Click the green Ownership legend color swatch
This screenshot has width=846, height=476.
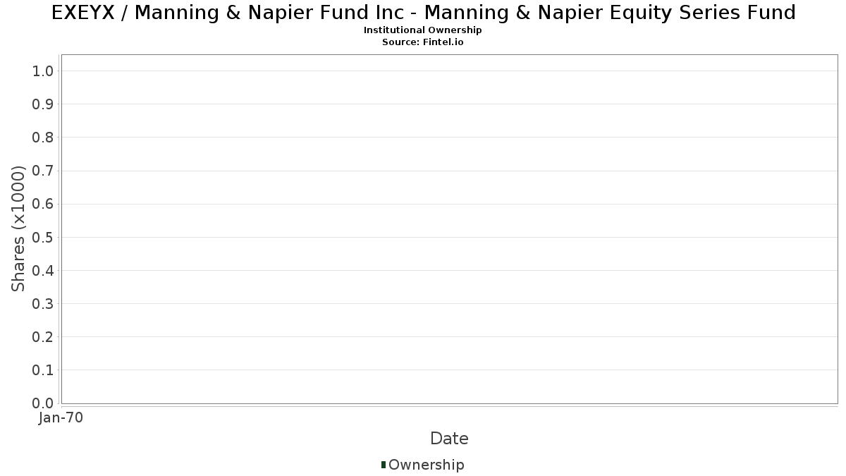point(383,464)
